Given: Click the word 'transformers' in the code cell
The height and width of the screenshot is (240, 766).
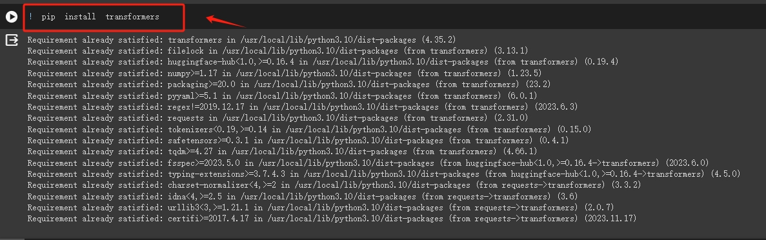Looking at the screenshot, I should (x=132, y=17).
